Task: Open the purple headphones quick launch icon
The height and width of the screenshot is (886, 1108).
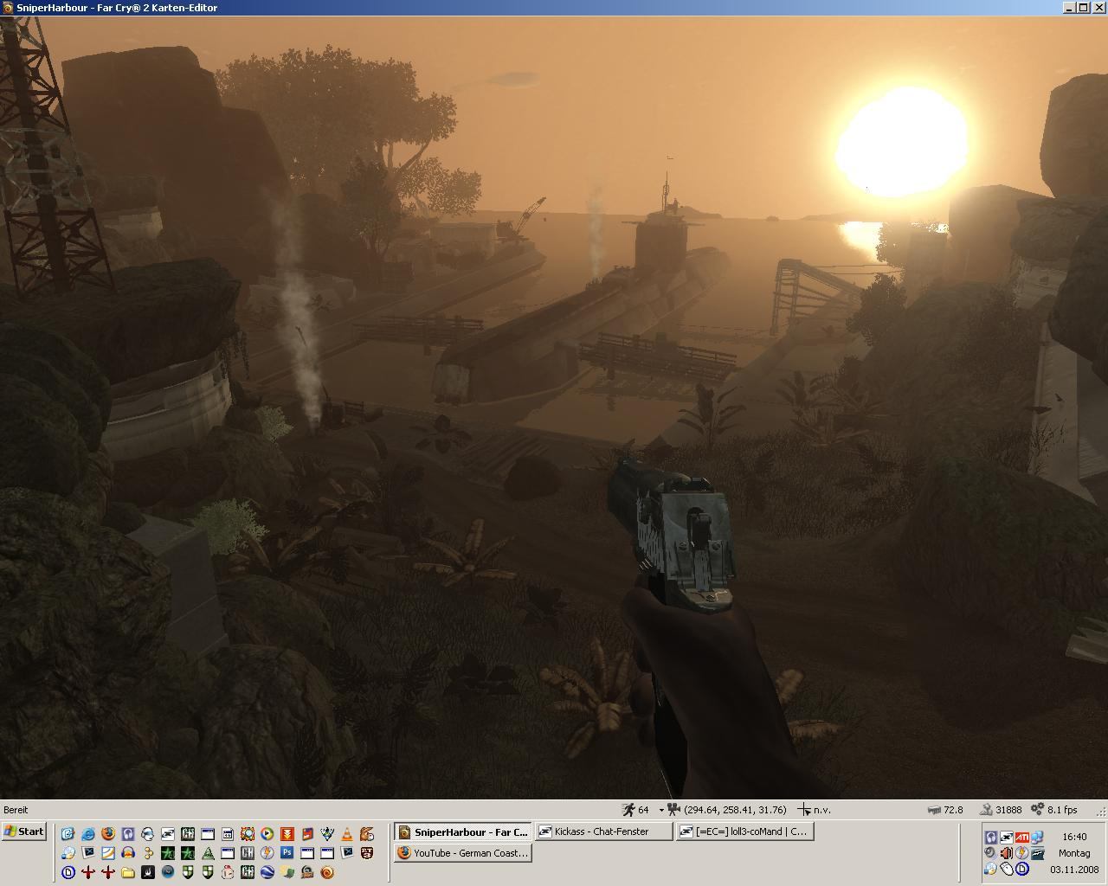Action: click(128, 834)
